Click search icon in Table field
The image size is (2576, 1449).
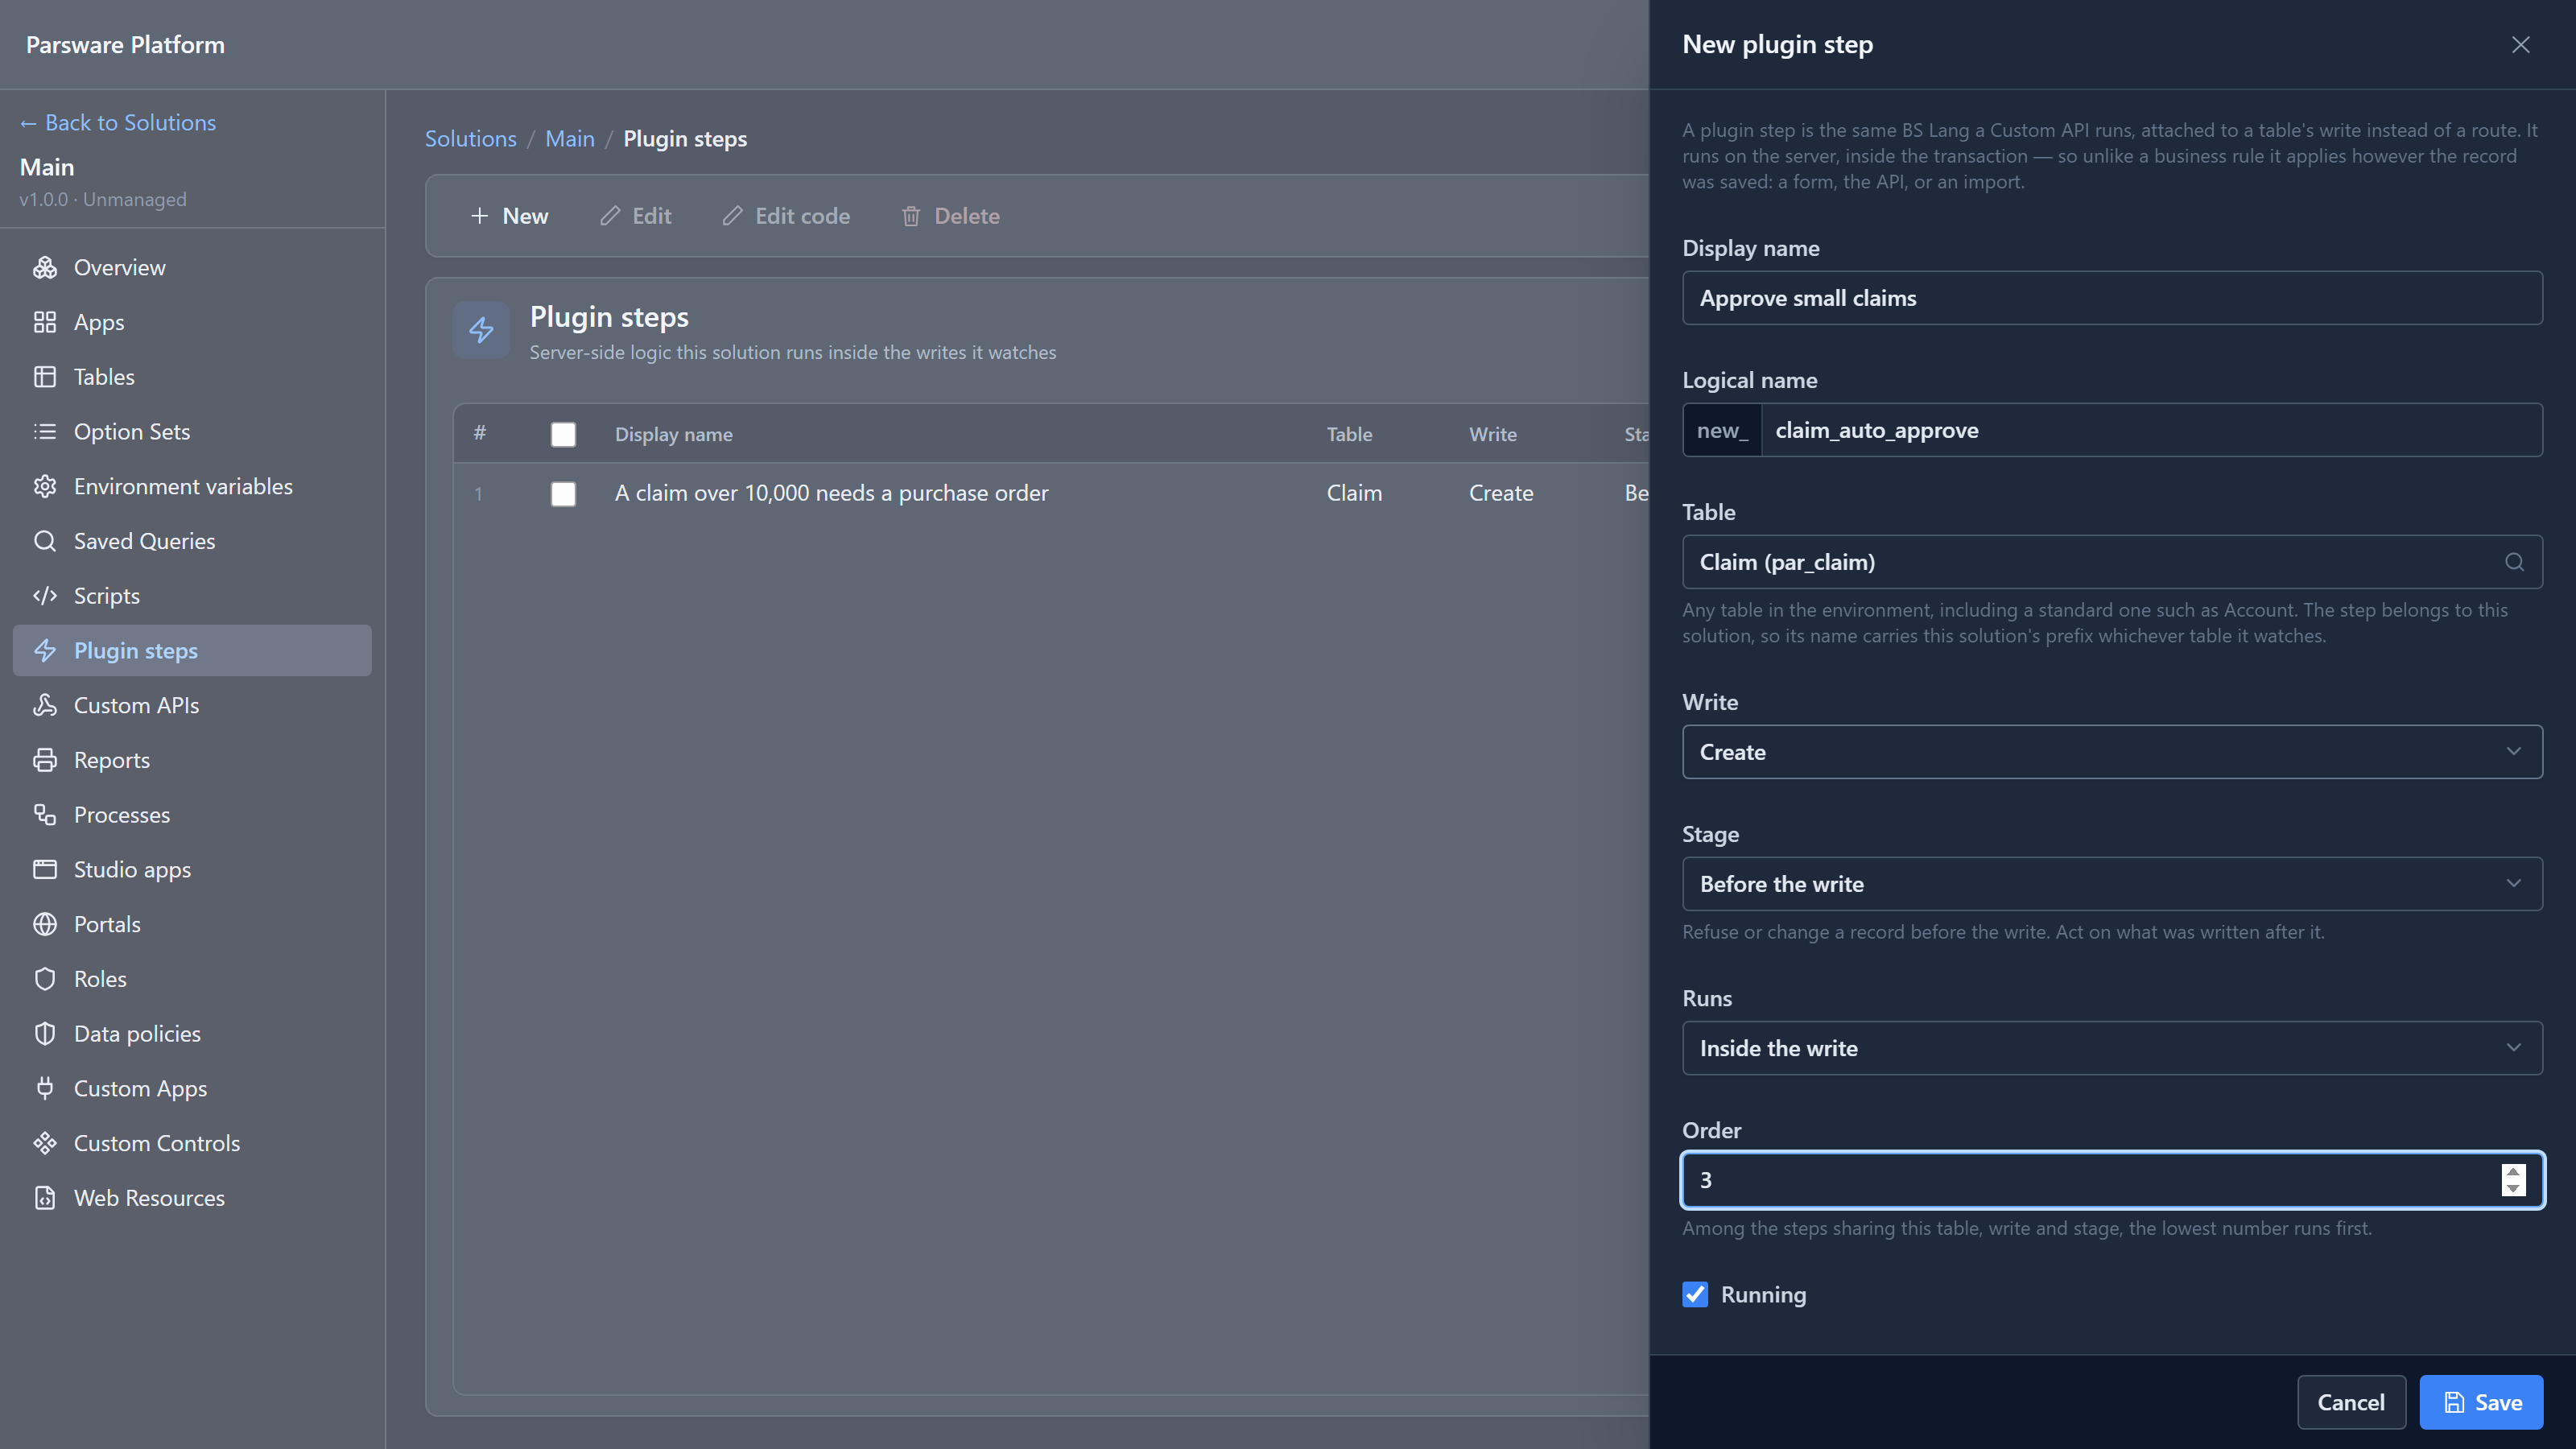[2514, 562]
